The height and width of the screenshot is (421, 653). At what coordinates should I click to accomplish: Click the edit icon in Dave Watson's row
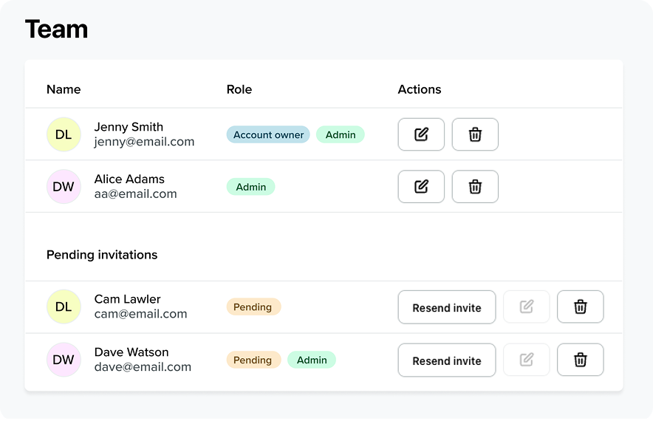(x=526, y=360)
